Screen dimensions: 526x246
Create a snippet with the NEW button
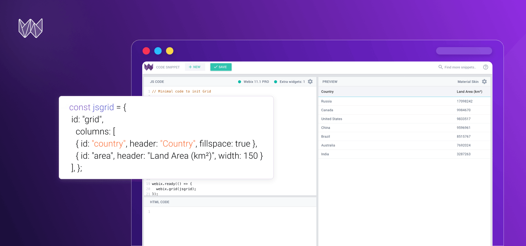195,67
